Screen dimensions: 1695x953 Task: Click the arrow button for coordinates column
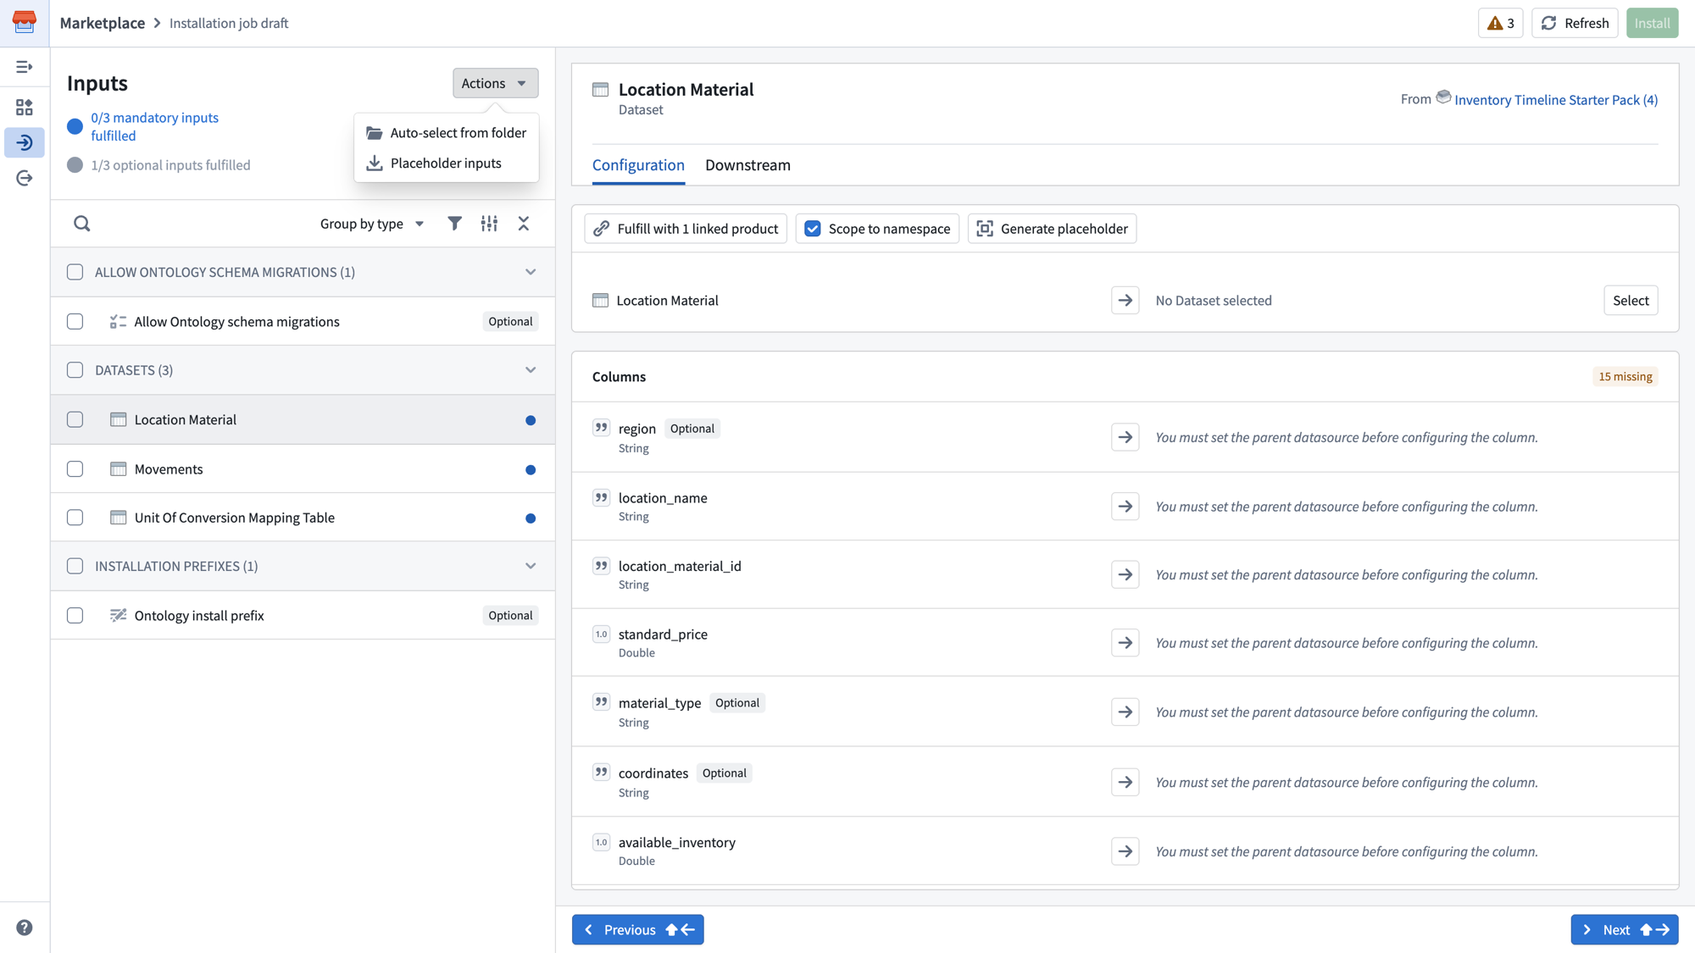tap(1125, 782)
